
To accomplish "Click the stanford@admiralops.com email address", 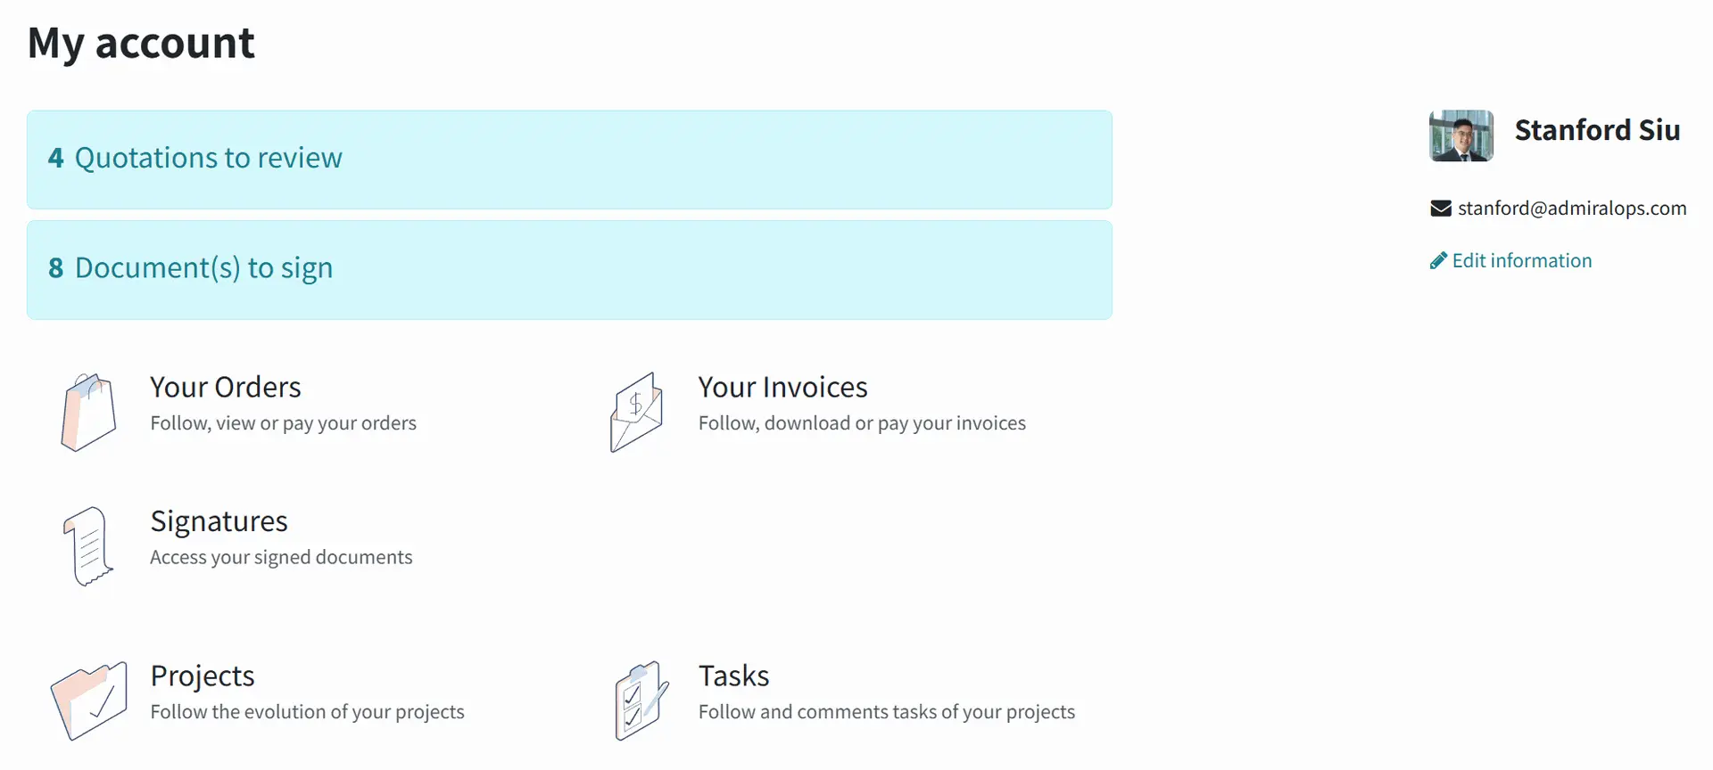I will [1572, 209].
